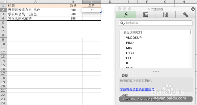Open the fx formula functions tab
This screenshot has height=105, width=197.
coord(126,14)
